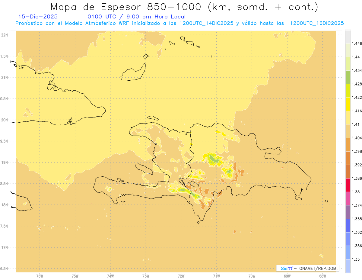Click the latitude label '18N'
Viewport: 362px width, 280px height.
coord(5,205)
